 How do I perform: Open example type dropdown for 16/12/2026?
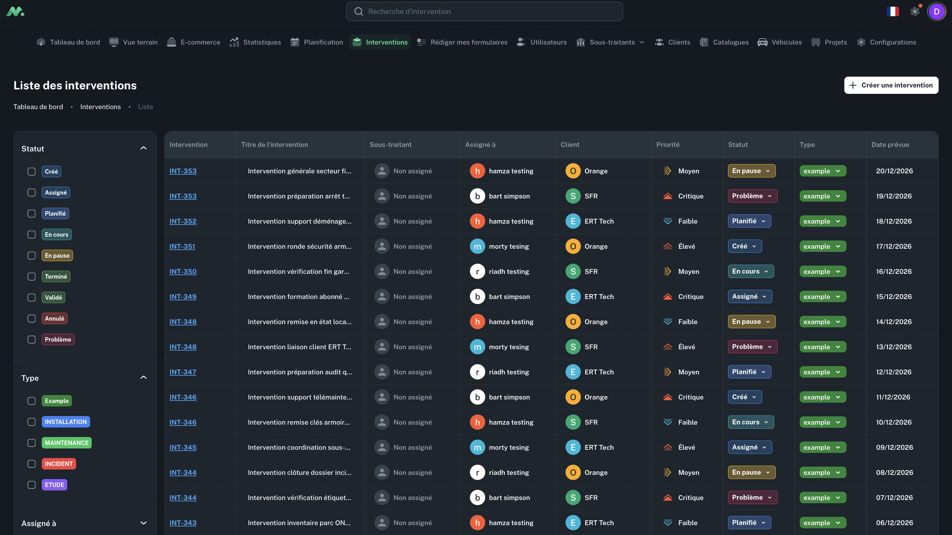[823, 272]
